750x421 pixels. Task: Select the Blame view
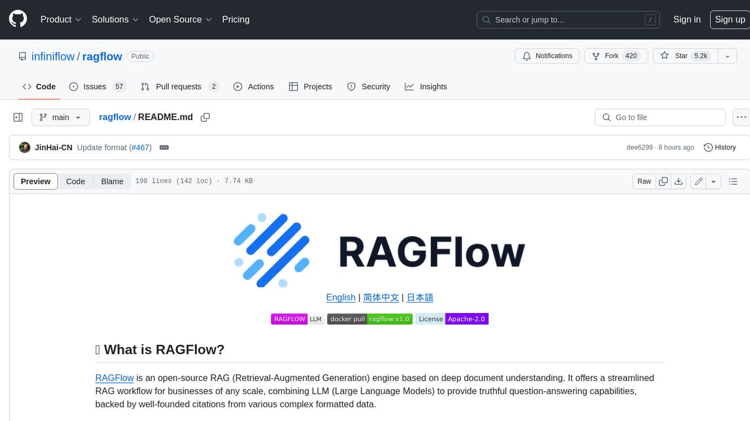click(112, 181)
